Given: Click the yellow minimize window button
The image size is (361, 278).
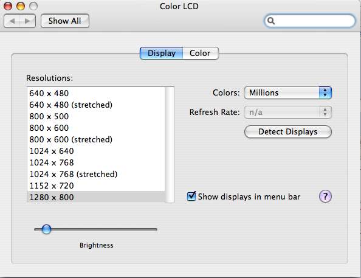Looking at the screenshot, I should click(21, 6).
